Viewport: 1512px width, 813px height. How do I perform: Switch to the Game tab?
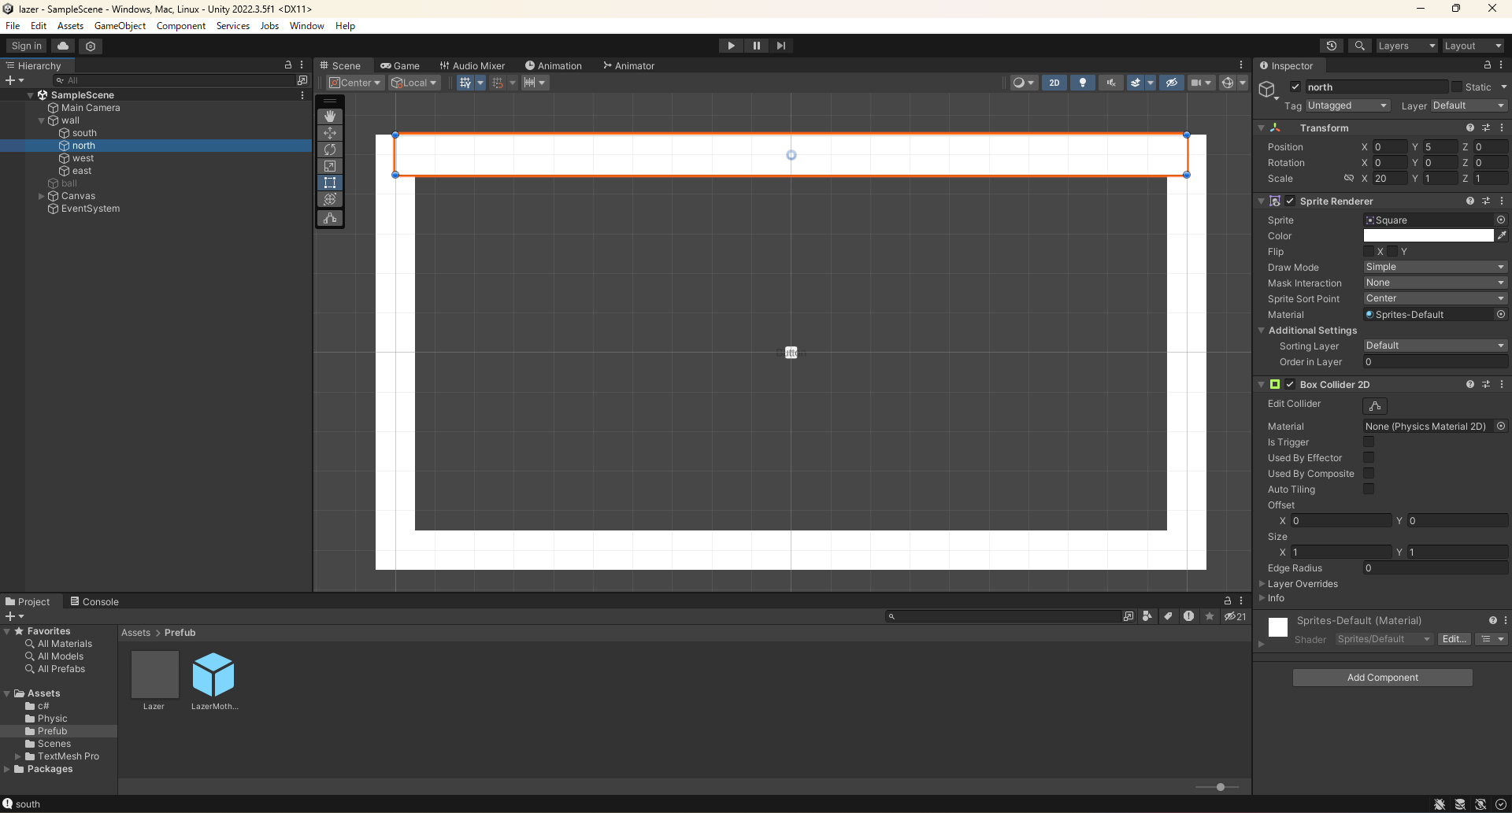401,65
